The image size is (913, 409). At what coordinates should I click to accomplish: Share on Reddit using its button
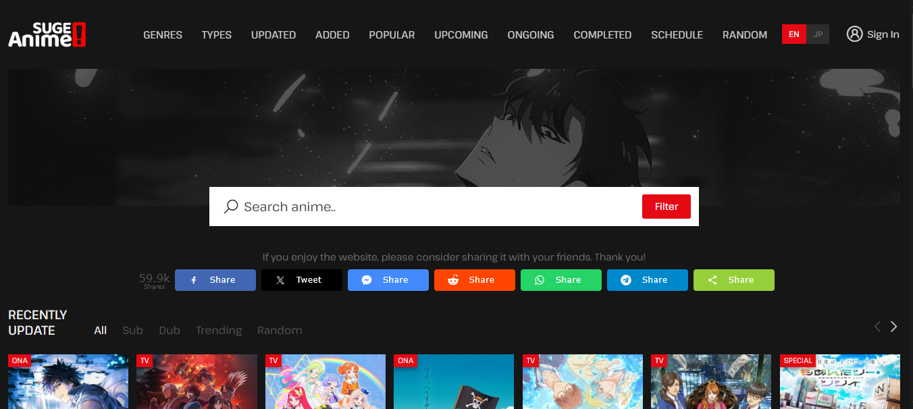[x=474, y=280]
